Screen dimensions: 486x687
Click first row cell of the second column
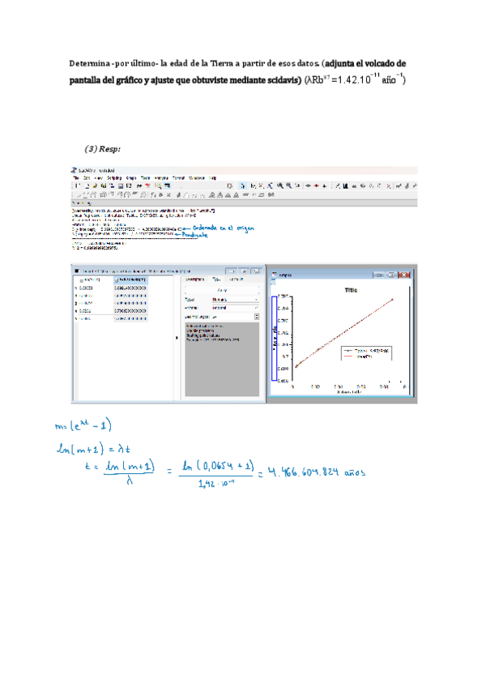[x=130, y=288]
